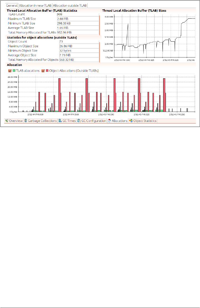
Task: Toggle the TLAB allocations checkbox
Action: coord(10,71)
